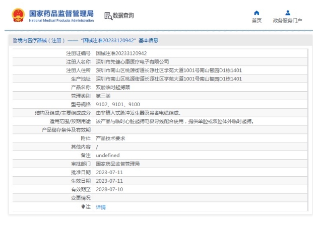Click the 深圳市先健心康医疗电子有限公司 registrant cell

(132, 61)
